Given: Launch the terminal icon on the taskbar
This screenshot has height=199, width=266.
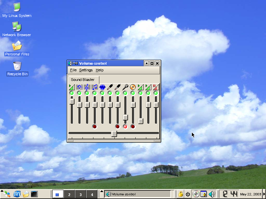Looking at the screenshot, I should tap(34, 194).
